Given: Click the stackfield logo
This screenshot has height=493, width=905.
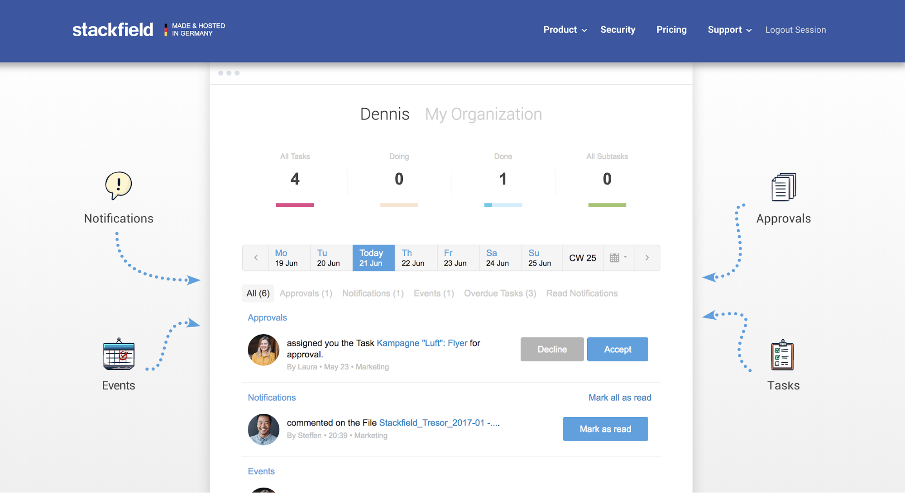Looking at the screenshot, I should click(113, 30).
